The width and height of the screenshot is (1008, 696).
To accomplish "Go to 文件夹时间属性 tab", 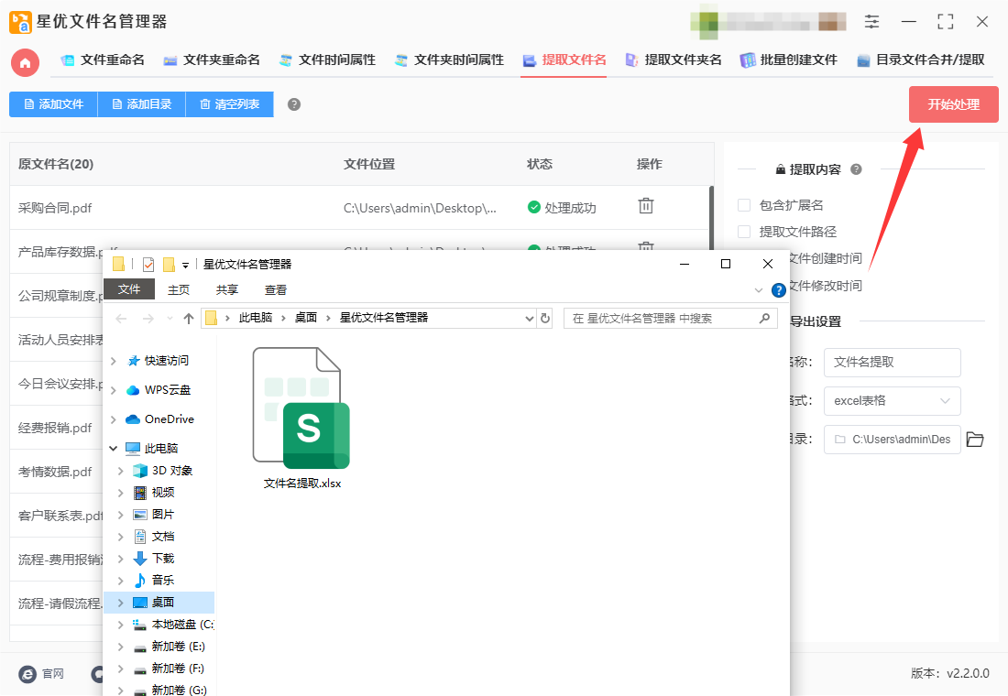I will tap(449, 60).
